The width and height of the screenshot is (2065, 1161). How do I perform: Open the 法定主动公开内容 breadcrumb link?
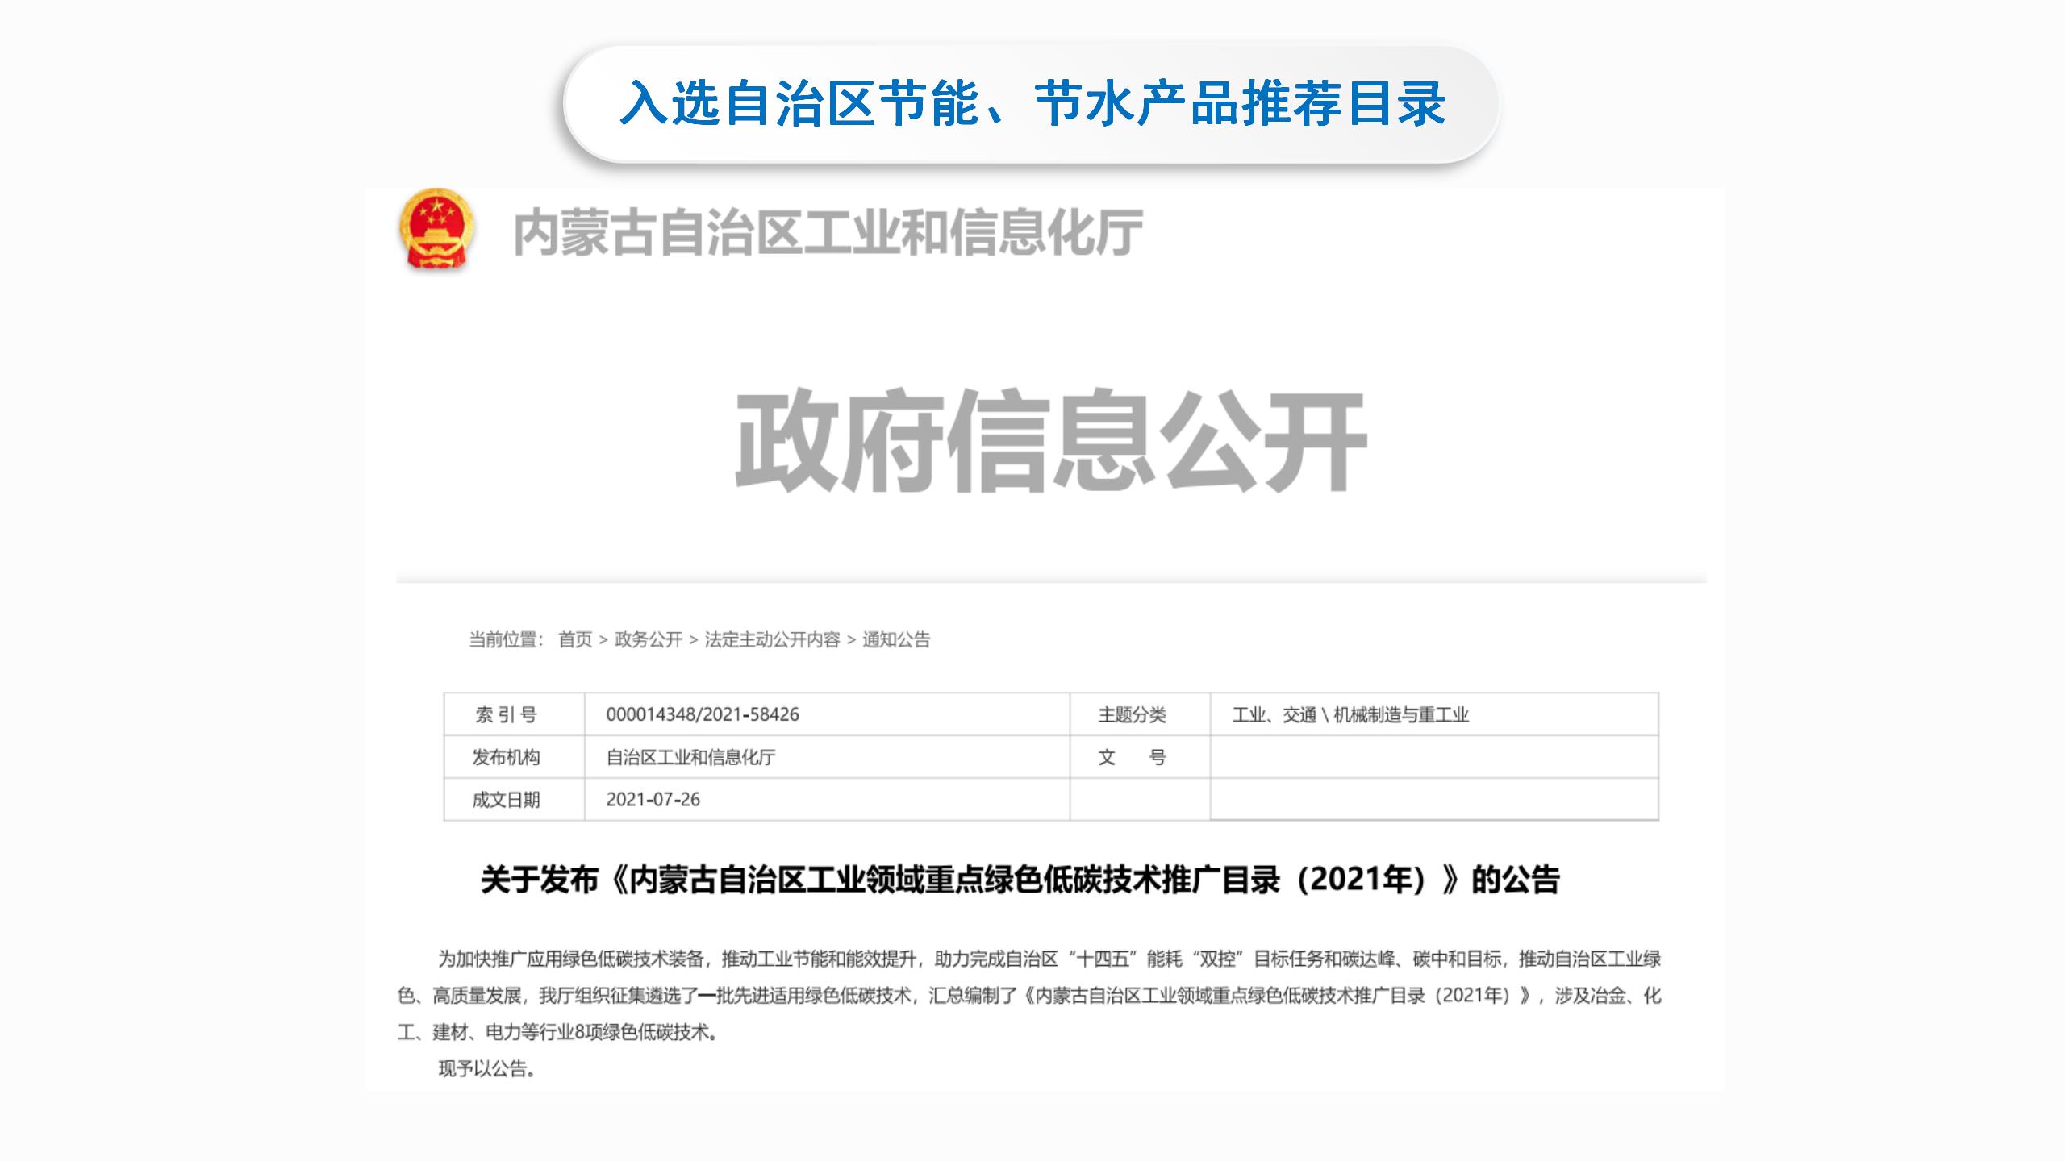pos(772,639)
